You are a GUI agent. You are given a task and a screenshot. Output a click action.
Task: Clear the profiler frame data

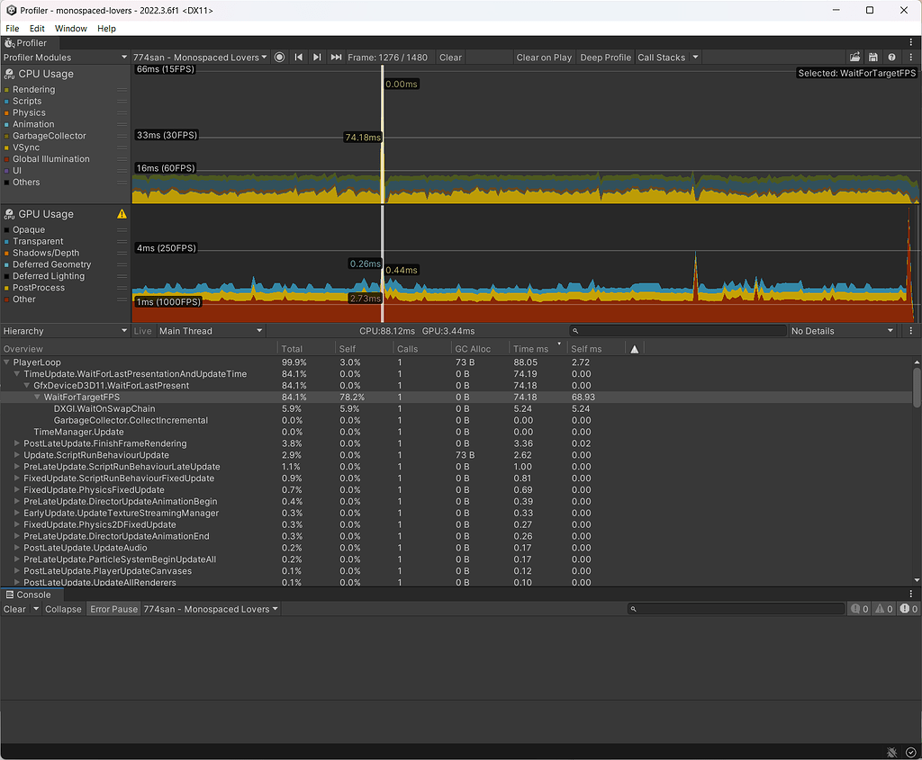pos(449,57)
